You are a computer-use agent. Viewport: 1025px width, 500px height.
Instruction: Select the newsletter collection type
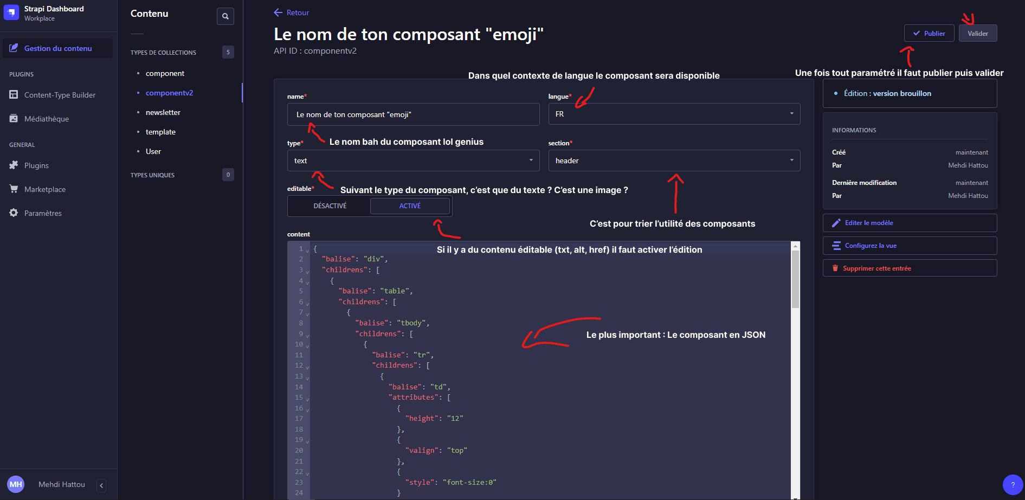(x=163, y=112)
